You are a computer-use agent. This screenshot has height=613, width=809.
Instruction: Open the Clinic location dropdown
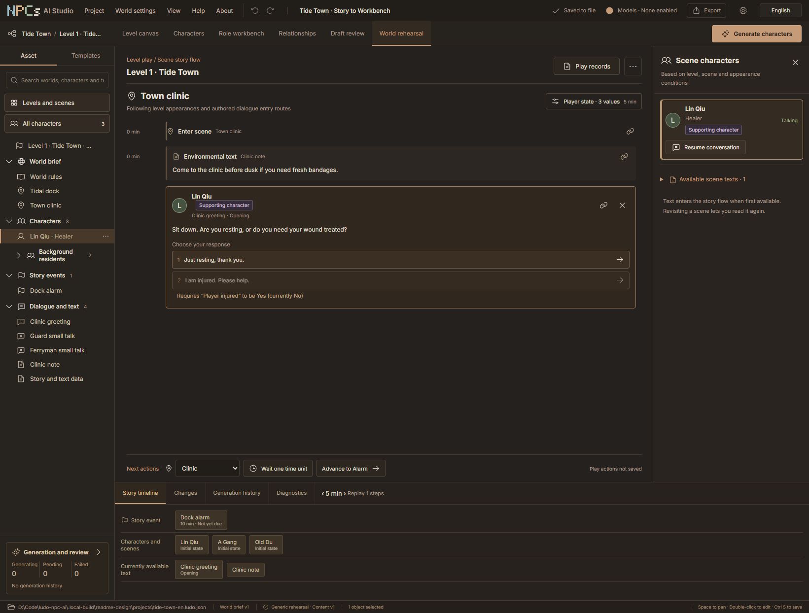(x=208, y=469)
